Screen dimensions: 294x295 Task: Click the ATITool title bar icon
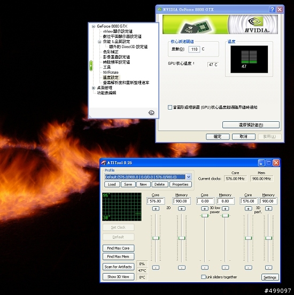pyautogui.click(x=104, y=162)
